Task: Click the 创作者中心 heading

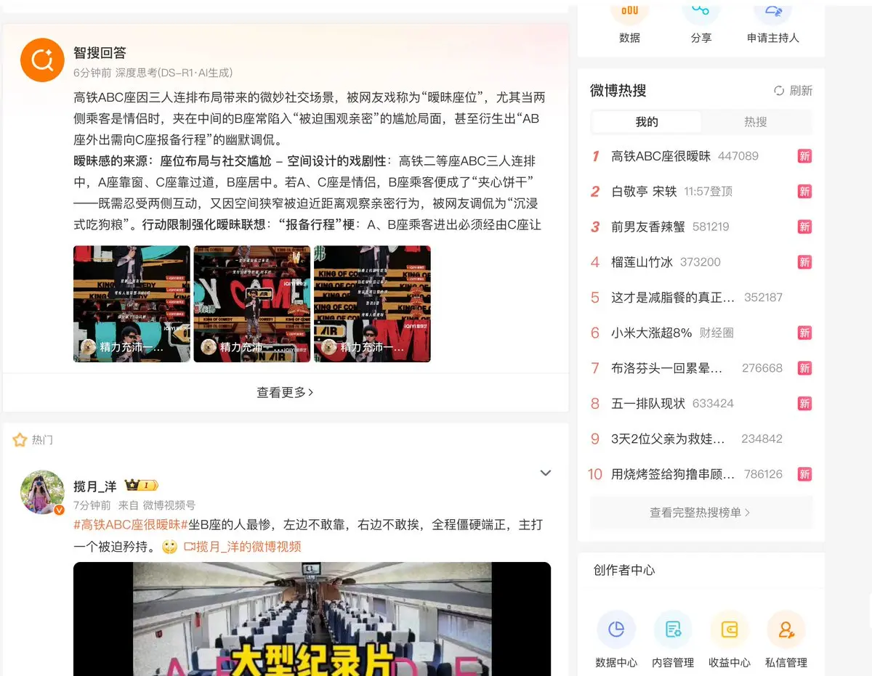Action: point(624,571)
